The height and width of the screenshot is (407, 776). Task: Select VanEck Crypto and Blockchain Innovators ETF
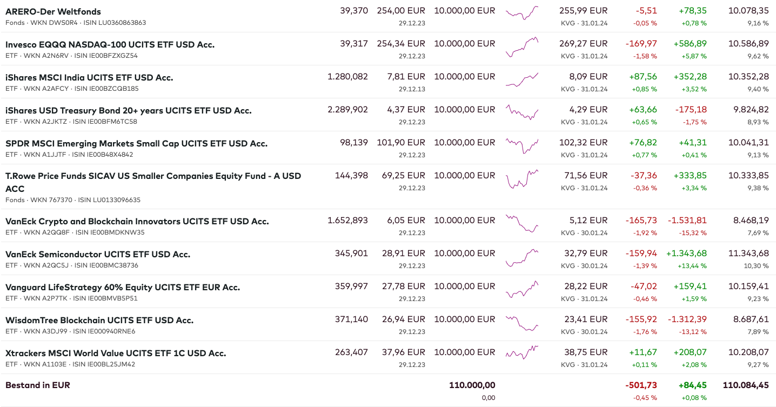137,221
